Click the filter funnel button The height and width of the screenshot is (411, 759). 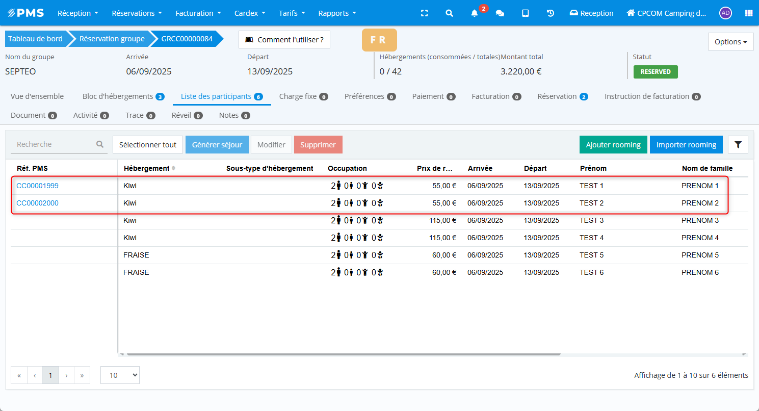(738, 145)
